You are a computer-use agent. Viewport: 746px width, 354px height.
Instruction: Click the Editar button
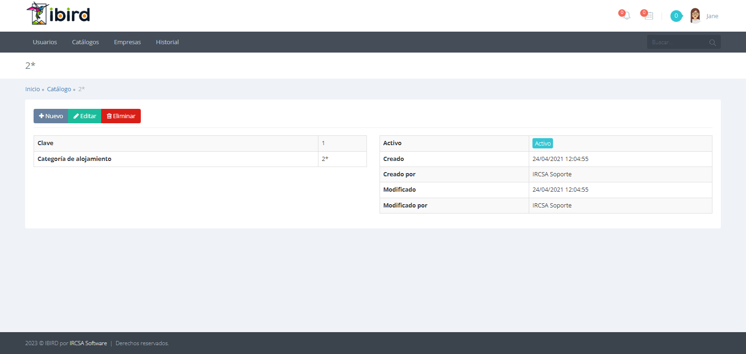85,116
